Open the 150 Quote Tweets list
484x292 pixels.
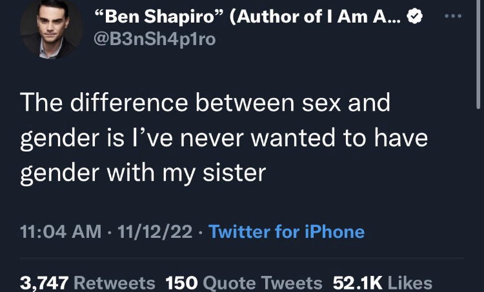244,282
